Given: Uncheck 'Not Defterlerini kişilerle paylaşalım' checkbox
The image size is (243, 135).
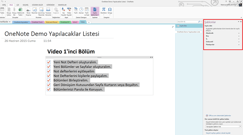Looking at the screenshot, I should 49,76.
